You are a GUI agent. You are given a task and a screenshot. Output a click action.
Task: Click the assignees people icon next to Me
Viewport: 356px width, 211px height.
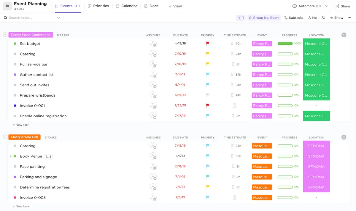click(x=323, y=18)
